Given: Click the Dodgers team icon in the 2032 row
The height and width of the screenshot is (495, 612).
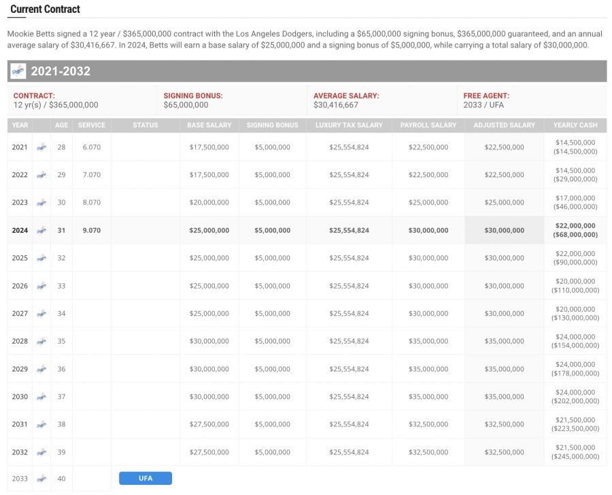Looking at the screenshot, I should tap(41, 452).
